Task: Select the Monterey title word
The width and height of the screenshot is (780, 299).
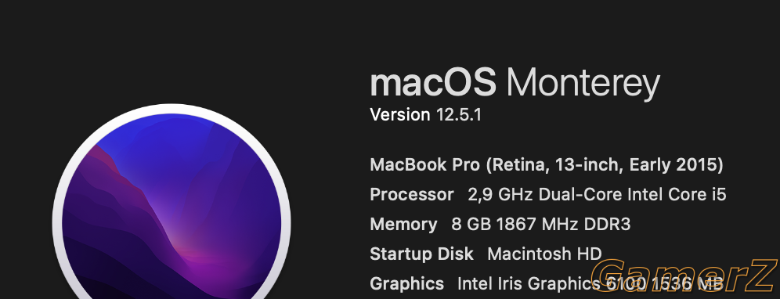Action: [583, 85]
